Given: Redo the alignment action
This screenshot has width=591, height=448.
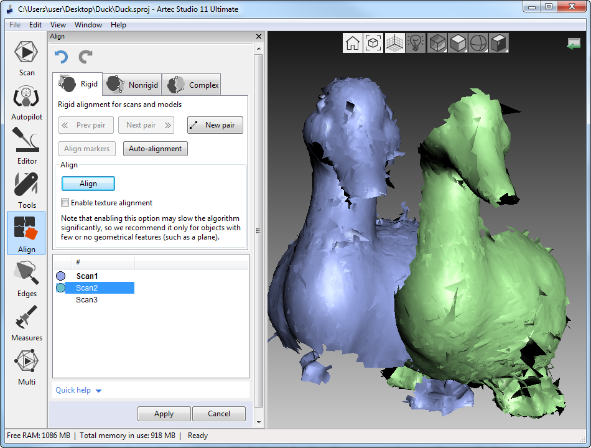Looking at the screenshot, I should click(86, 57).
